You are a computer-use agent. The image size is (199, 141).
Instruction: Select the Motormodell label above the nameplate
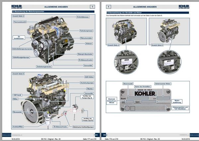click(x=128, y=84)
